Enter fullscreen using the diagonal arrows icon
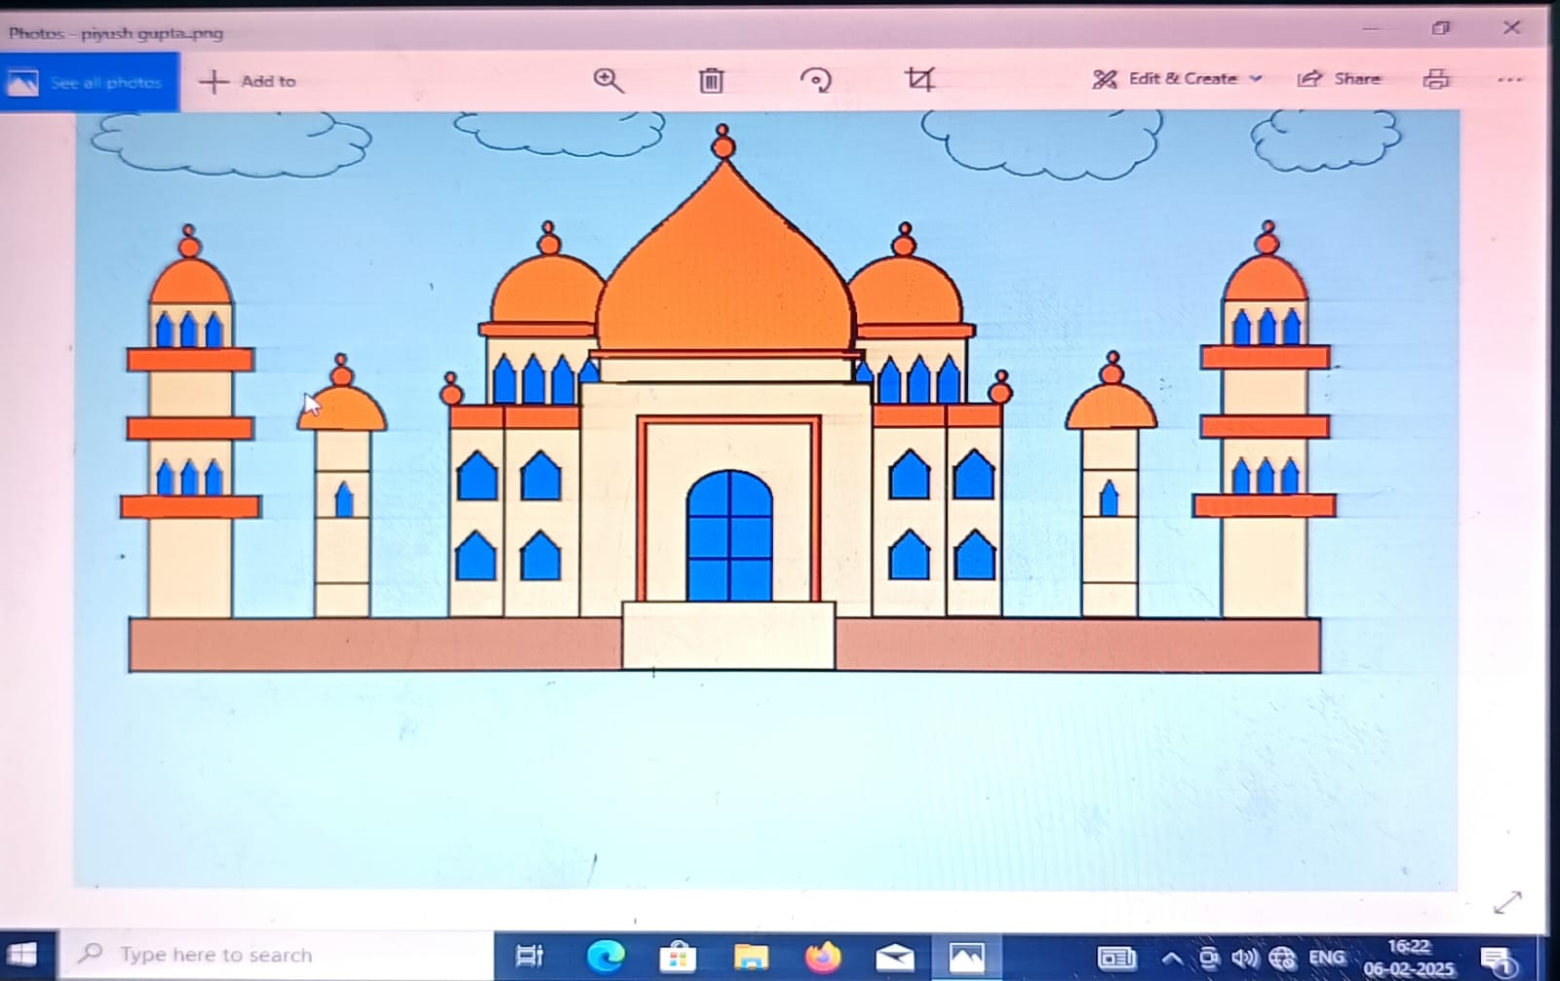The height and width of the screenshot is (981, 1560). [x=1506, y=903]
